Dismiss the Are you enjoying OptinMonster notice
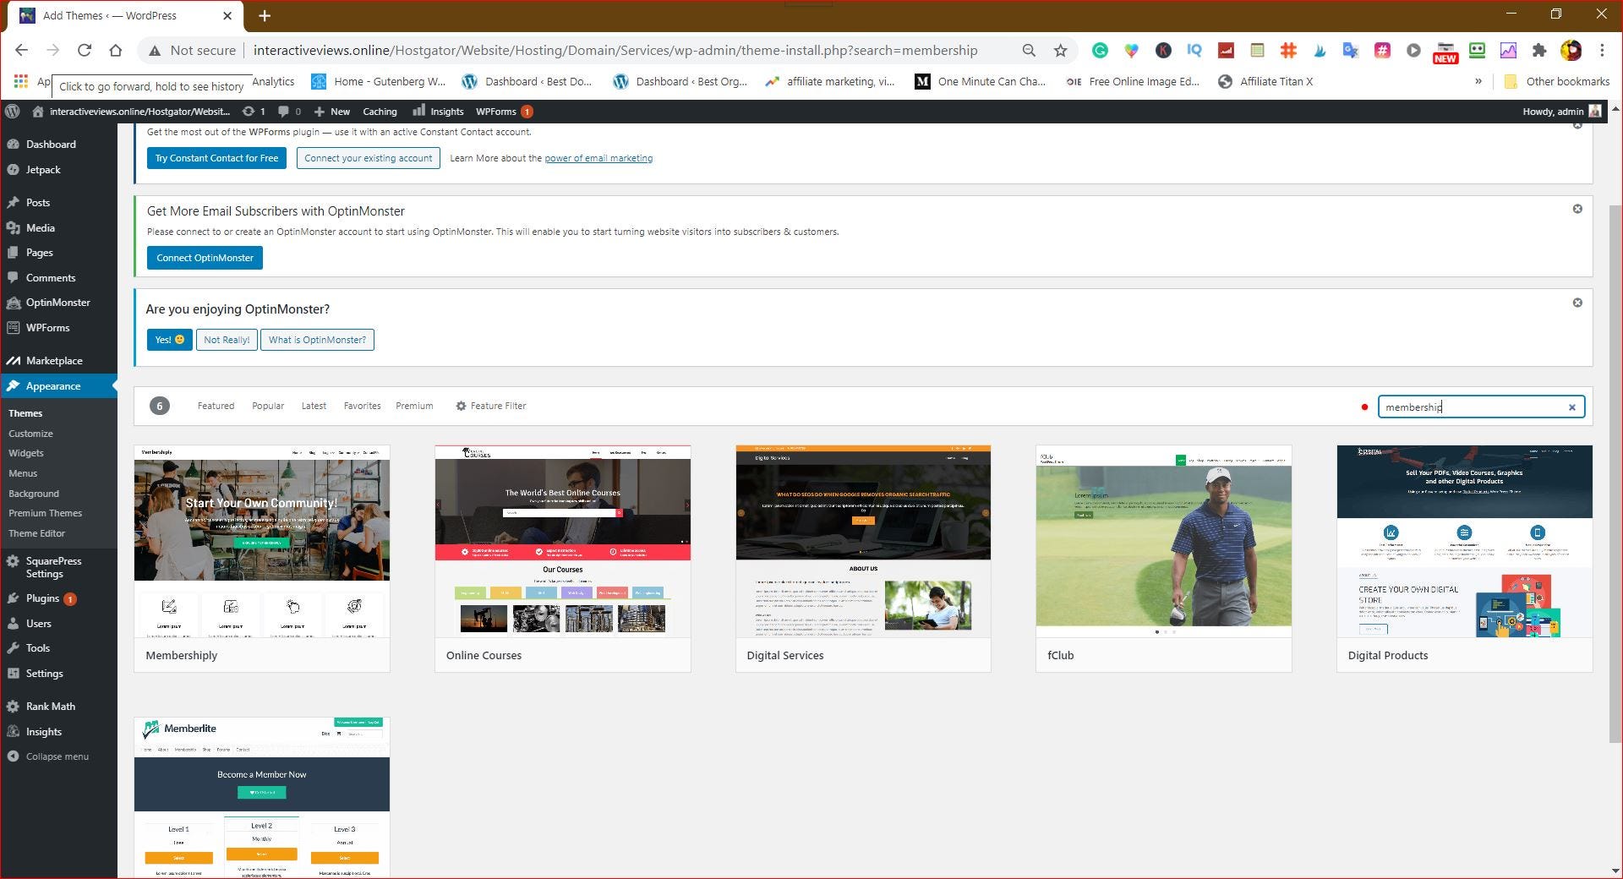1623x879 pixels. [x=1577, y=303]
